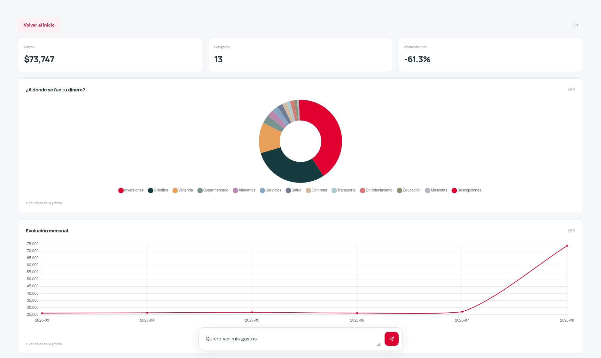
Task: Toggle the Inversiones legend item
Action: click(131, 190)
